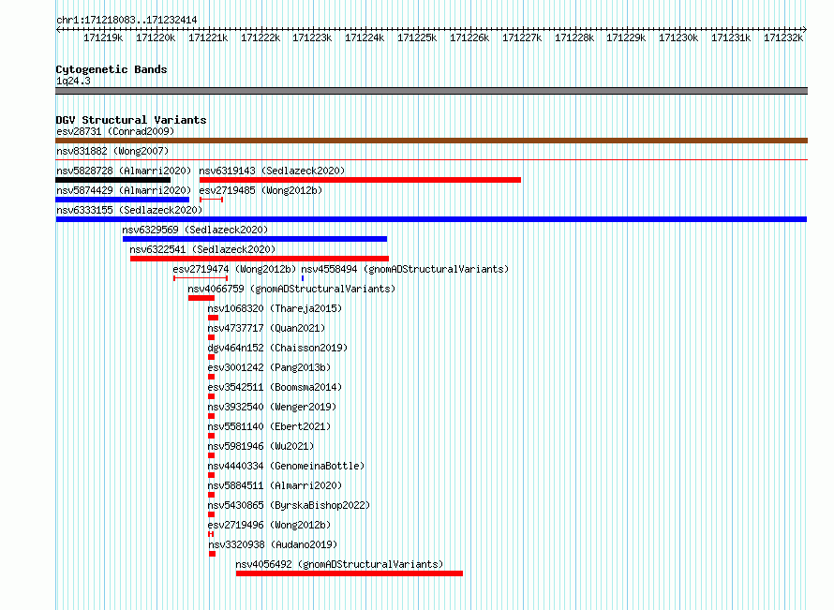
Task: Click nsv5430865 (ByrskaBishop2022) label
Action: (289, 505)
